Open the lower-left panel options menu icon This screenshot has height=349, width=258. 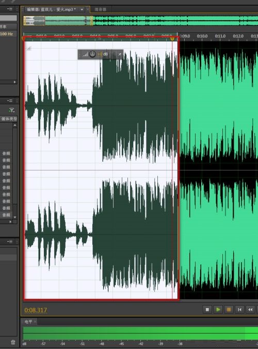pos(10,242)
